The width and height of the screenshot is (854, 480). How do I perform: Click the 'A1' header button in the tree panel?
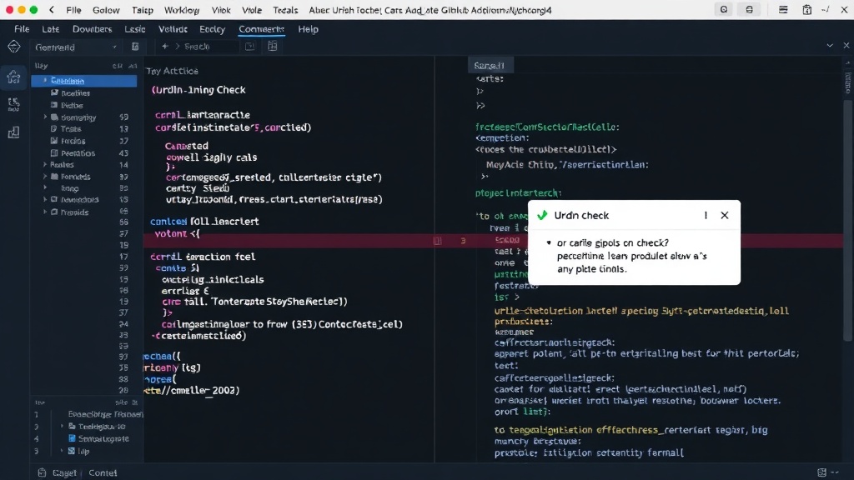133,66
